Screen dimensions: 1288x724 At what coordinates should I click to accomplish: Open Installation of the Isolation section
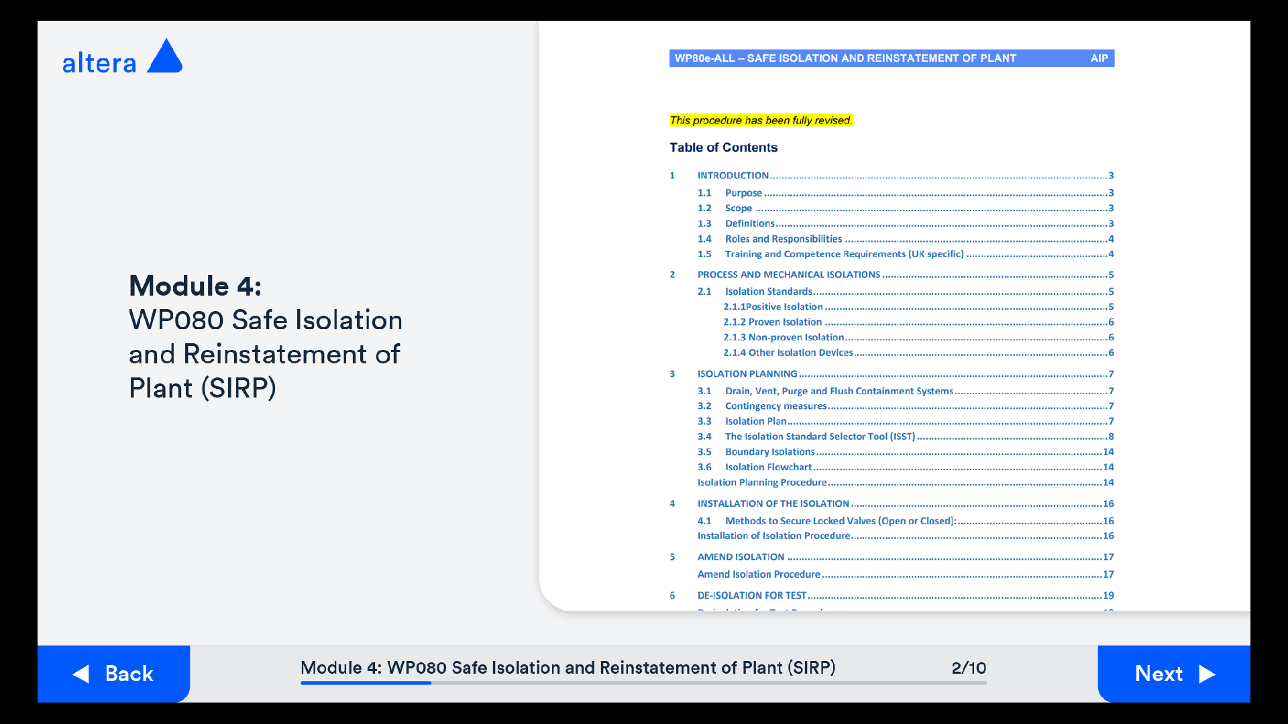pyautogui.click(x=773, y=504)
